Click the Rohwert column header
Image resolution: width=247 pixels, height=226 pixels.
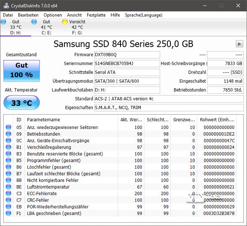click(x=217, y=119)
